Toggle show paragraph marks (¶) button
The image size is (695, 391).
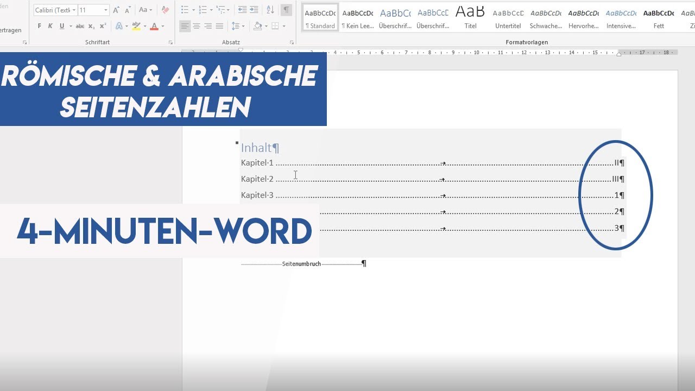click(286, 10)
